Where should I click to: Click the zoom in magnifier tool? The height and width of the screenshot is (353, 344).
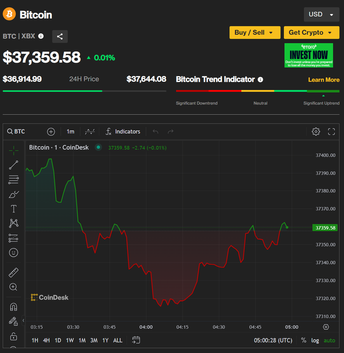(13, 287)
